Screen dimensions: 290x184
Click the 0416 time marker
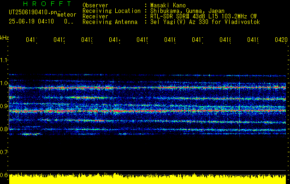[x=170, y=40]
